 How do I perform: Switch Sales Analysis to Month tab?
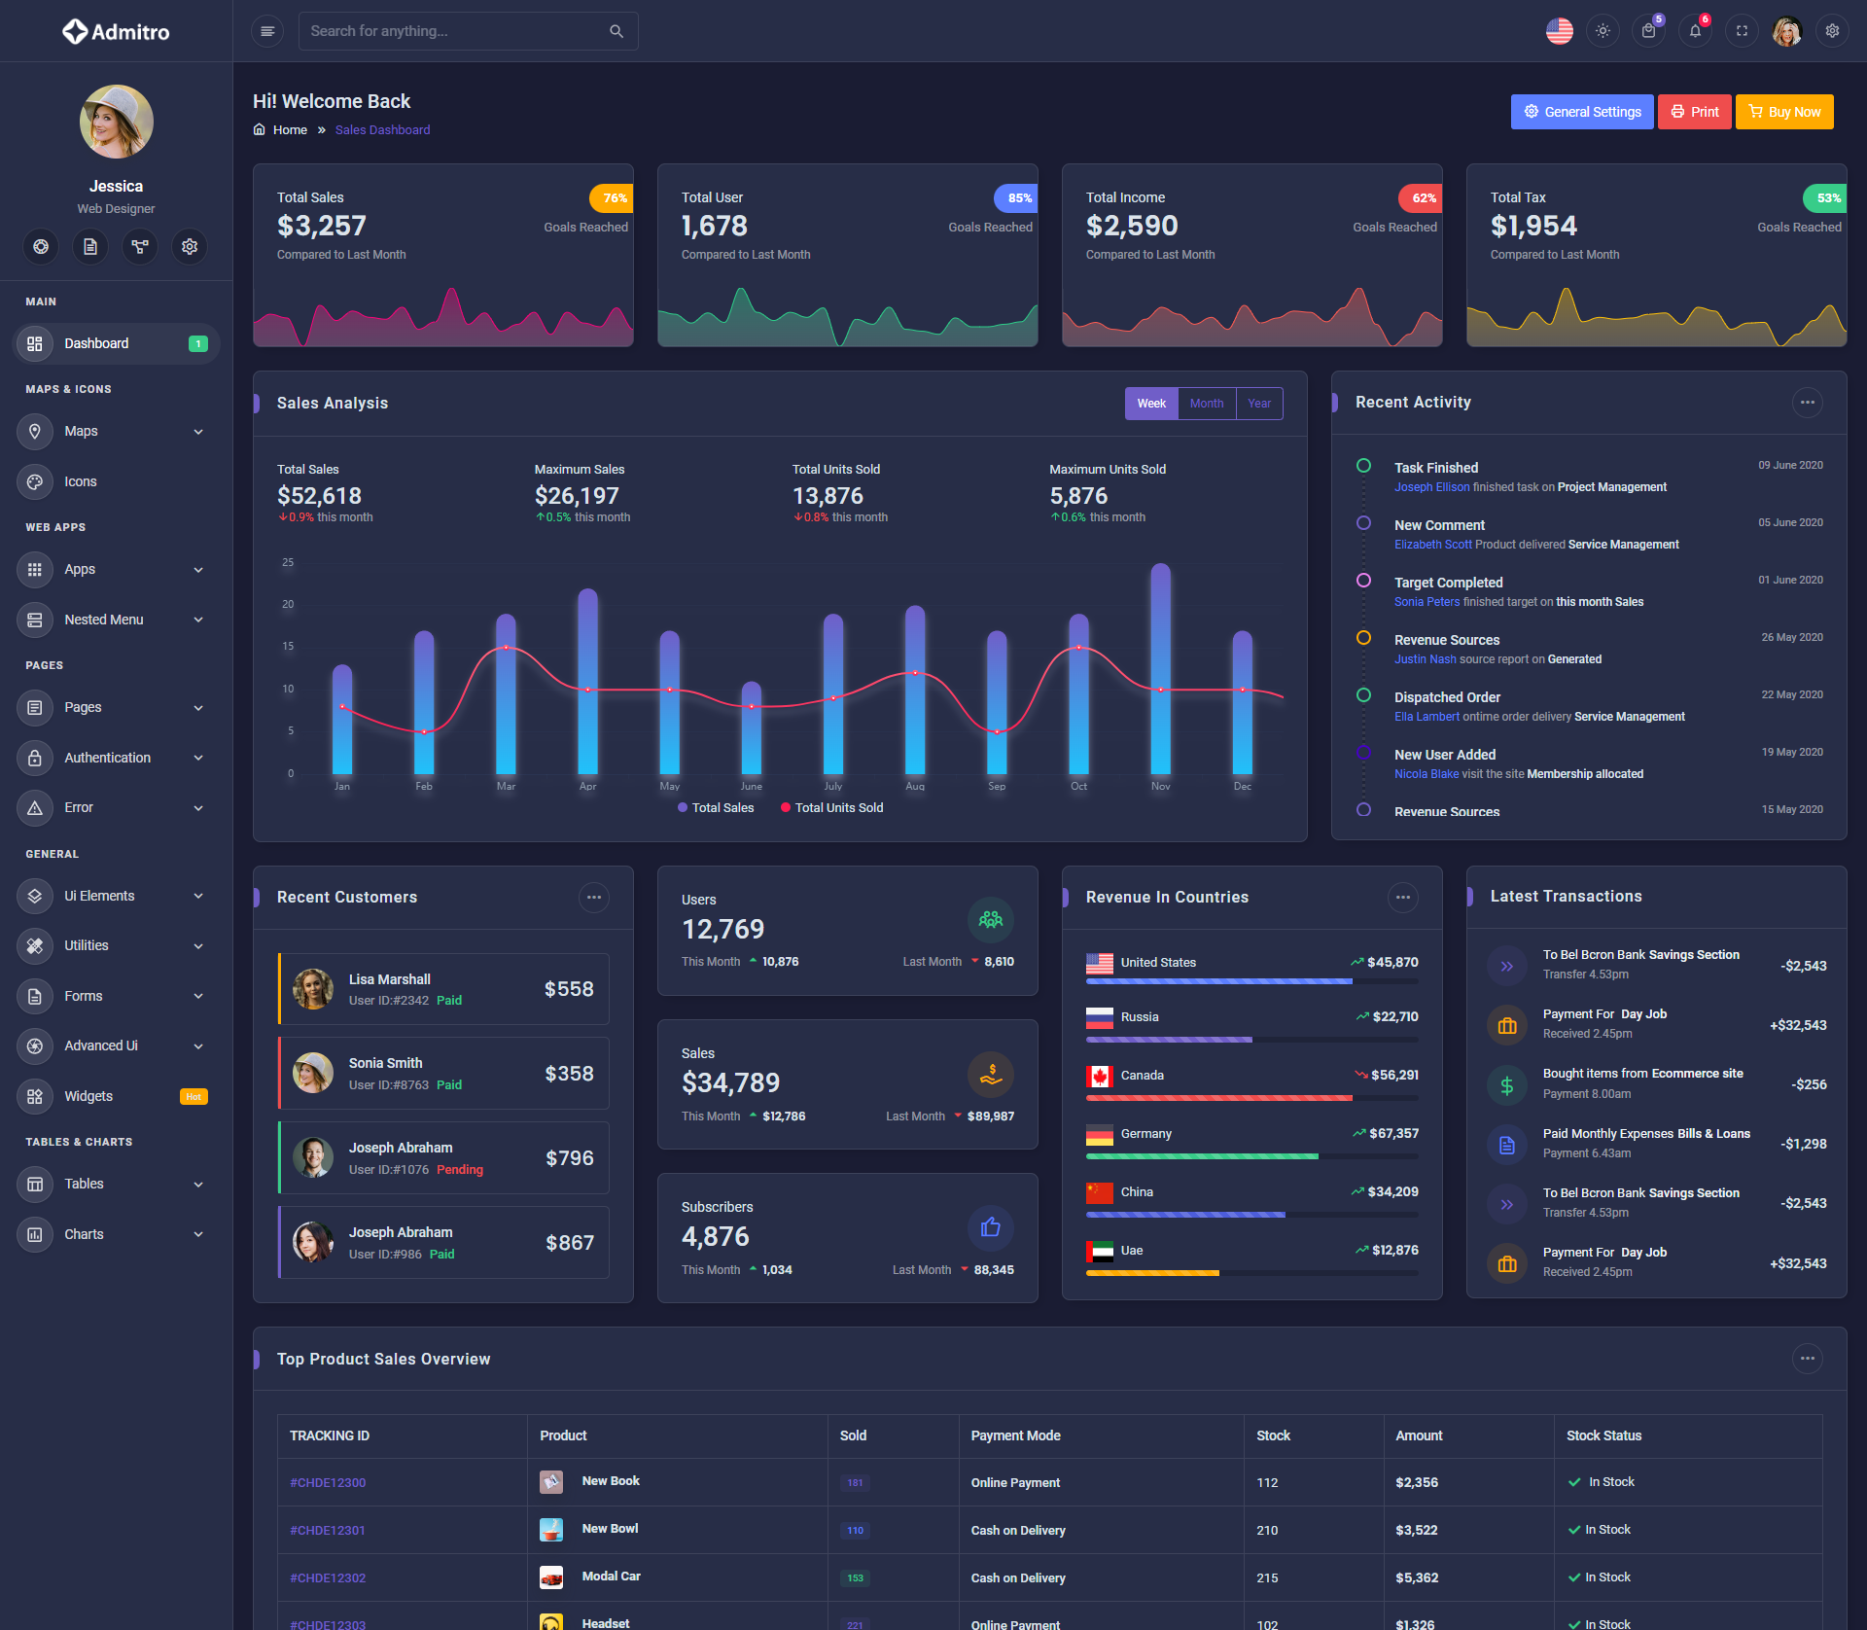tap(1206, 404)
